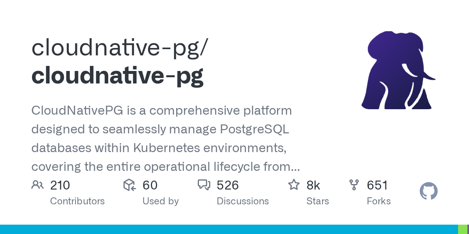This screenshot has width=469, height=234.
Task: Click the Used by label
Action: [x=161, y=201]
